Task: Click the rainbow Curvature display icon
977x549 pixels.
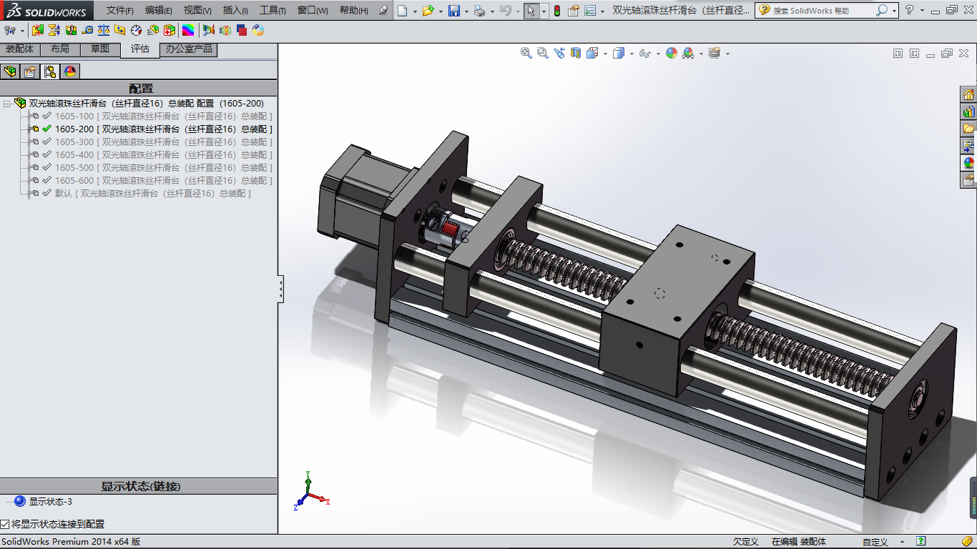Action: point(188,30)
